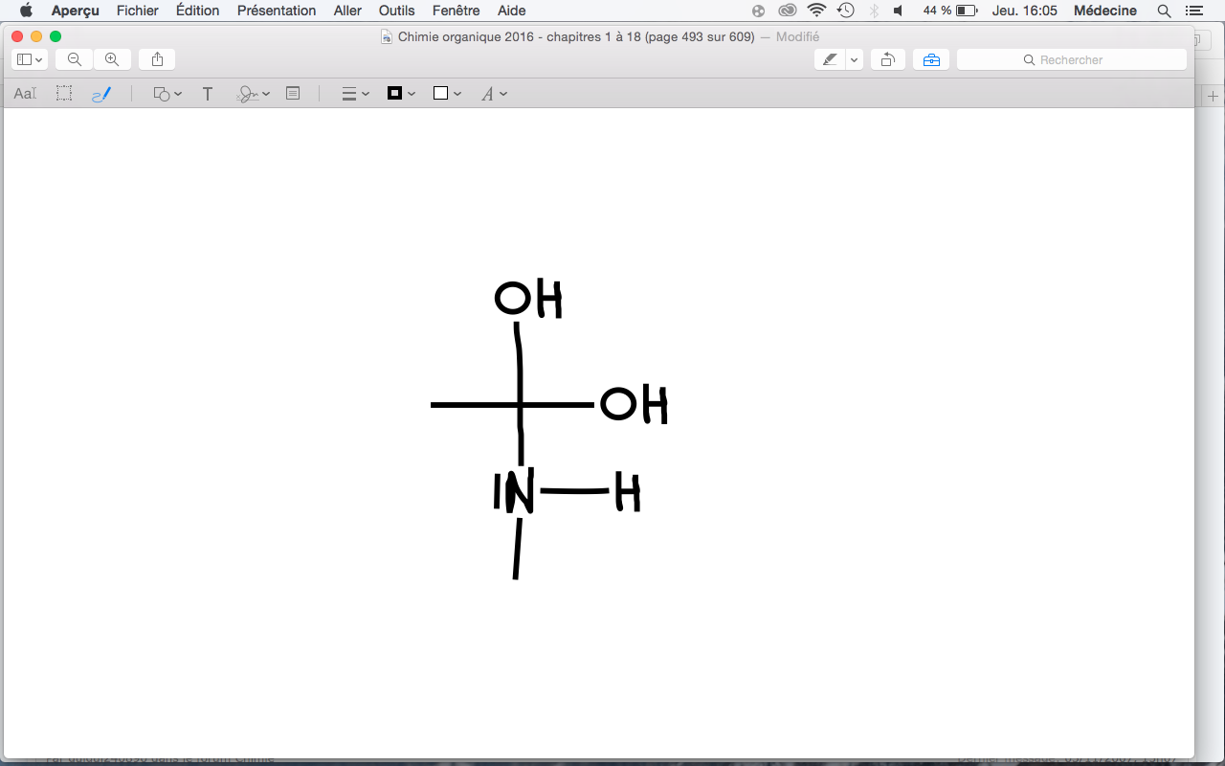1225x766 pixels.
Task: Open the Signature tool menu
Action: (x=254, y=94)
